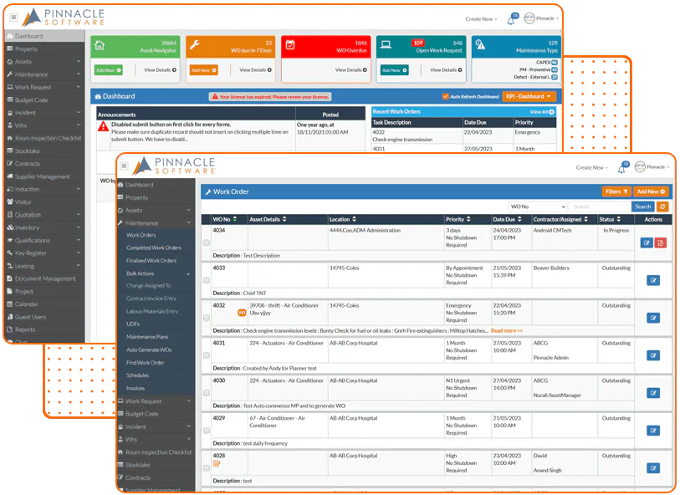Image resolution: width=680 pixels, height=495 pixels.
Task: Click user avatar icon in Dashboard window
Action: click(x=529, y=18)
